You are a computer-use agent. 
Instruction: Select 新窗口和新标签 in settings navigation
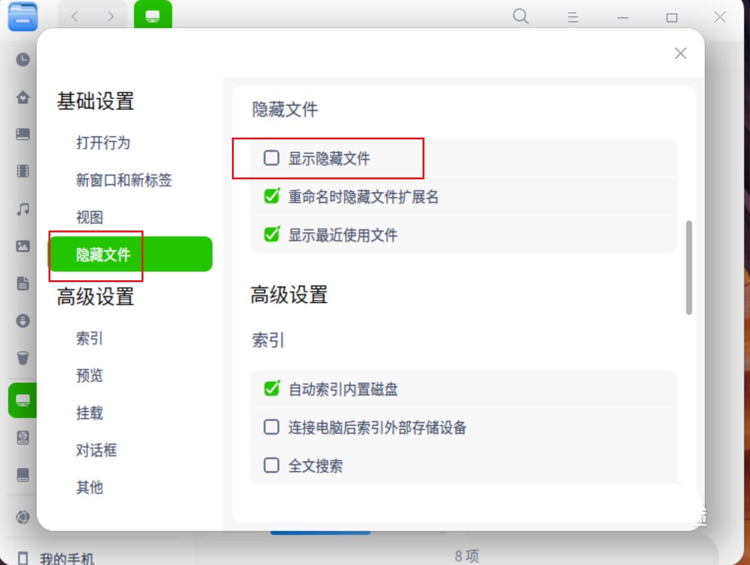coord(123,180)
